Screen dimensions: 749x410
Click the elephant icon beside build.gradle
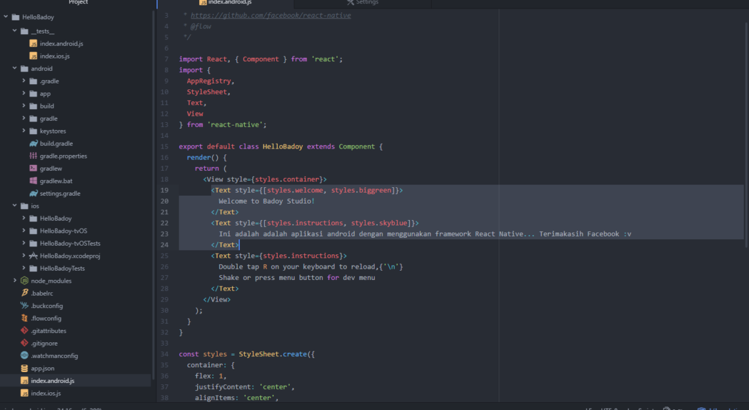point(34,144)
